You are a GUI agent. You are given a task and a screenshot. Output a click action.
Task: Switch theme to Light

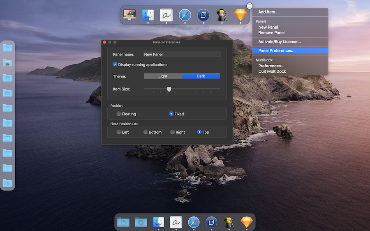(x=163, y=76)
